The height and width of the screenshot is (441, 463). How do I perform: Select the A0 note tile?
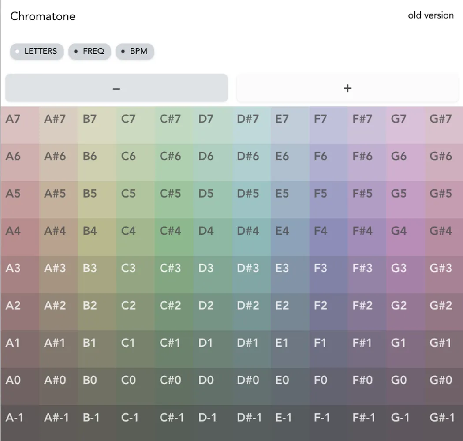pos(19,386)
